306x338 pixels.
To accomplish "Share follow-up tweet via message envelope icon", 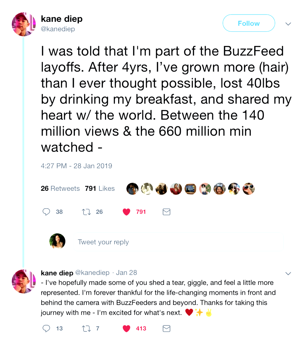I will [166, 328].
